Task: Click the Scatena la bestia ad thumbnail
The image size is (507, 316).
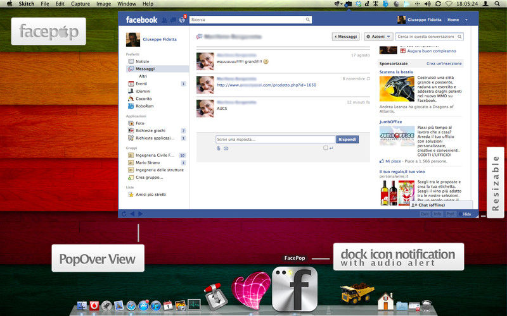Action: 397,88
